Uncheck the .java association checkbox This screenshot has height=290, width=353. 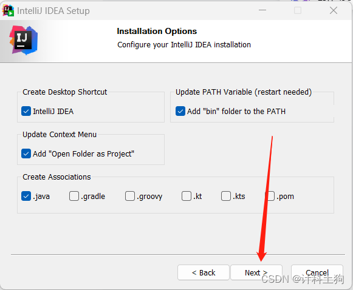point(26,196)
